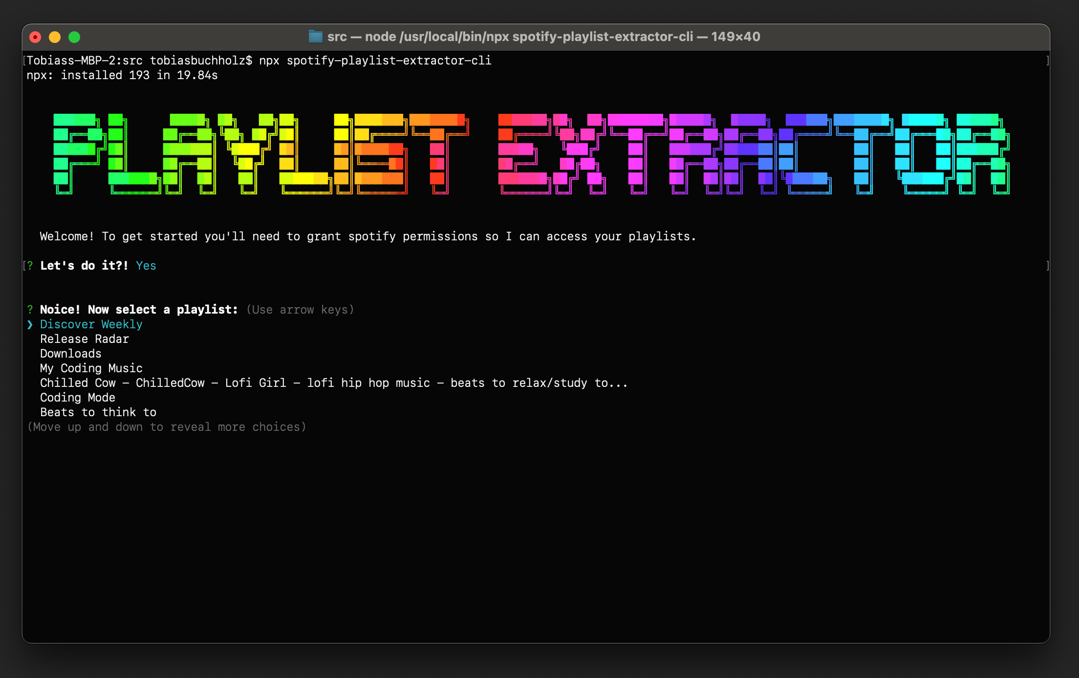
Task: Open the Downloads playlist entry
Action: 70,353
